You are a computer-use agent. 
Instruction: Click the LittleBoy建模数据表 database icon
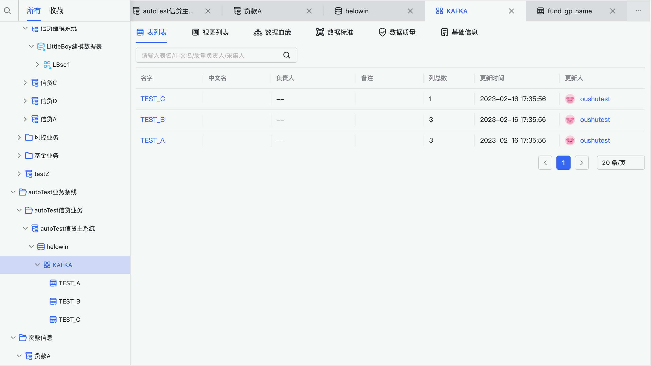coord(41,47)
